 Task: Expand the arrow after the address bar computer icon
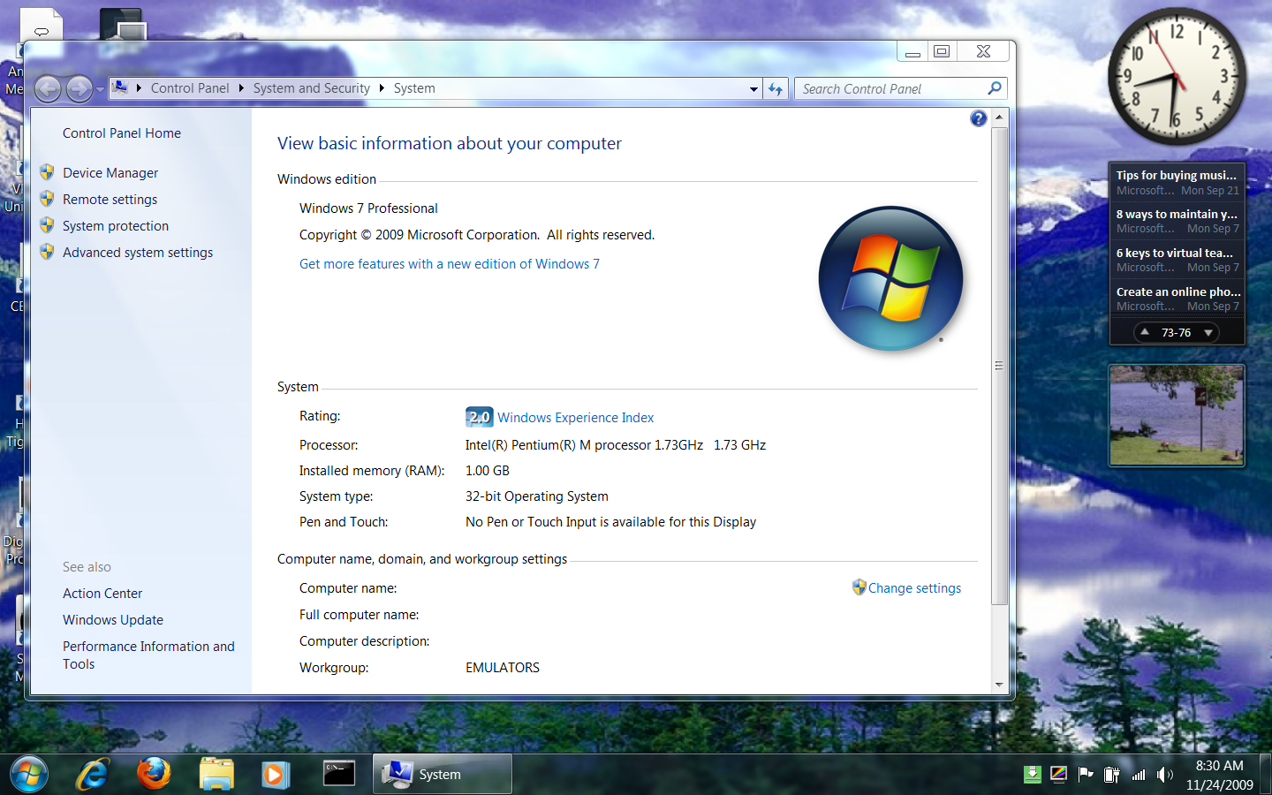[x=139, y=88]
